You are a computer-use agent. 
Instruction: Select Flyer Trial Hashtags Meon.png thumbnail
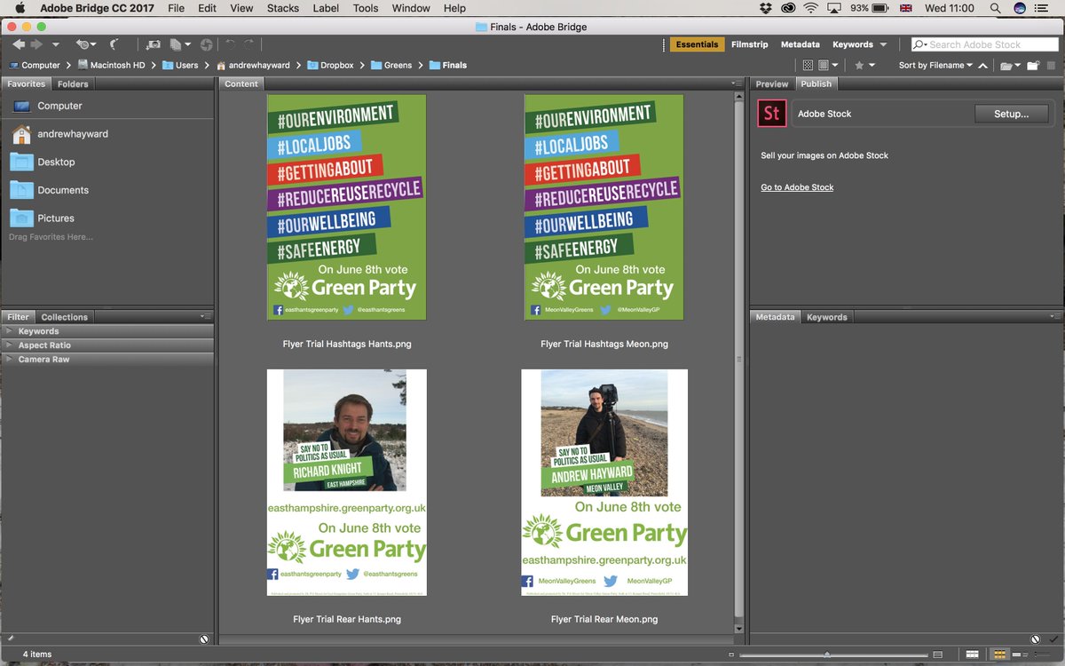(604, 208)
